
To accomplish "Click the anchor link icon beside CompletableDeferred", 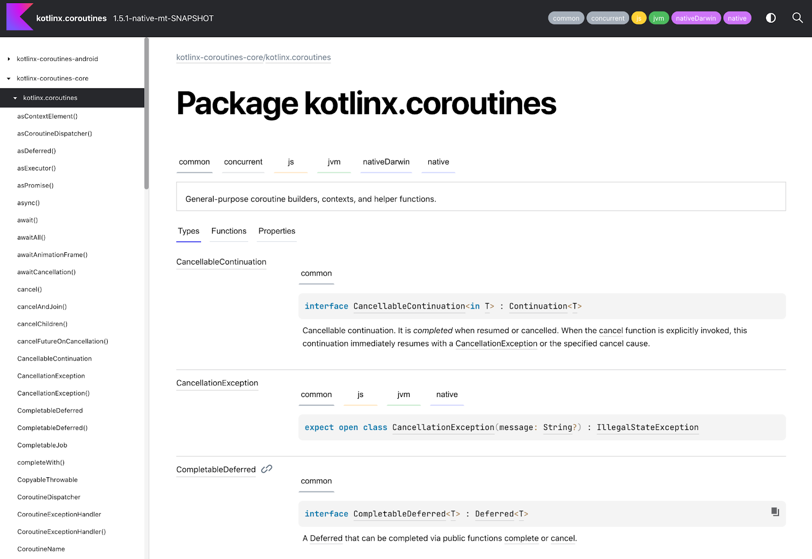I will pyautogui.click(x=266, y=469).
